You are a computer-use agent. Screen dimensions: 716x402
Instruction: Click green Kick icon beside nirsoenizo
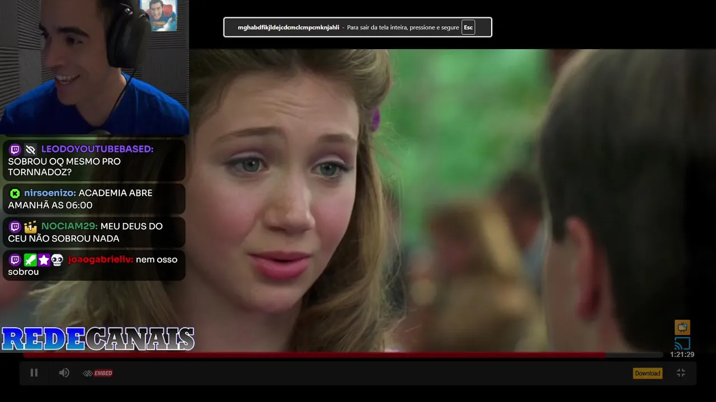pos(15,193)
